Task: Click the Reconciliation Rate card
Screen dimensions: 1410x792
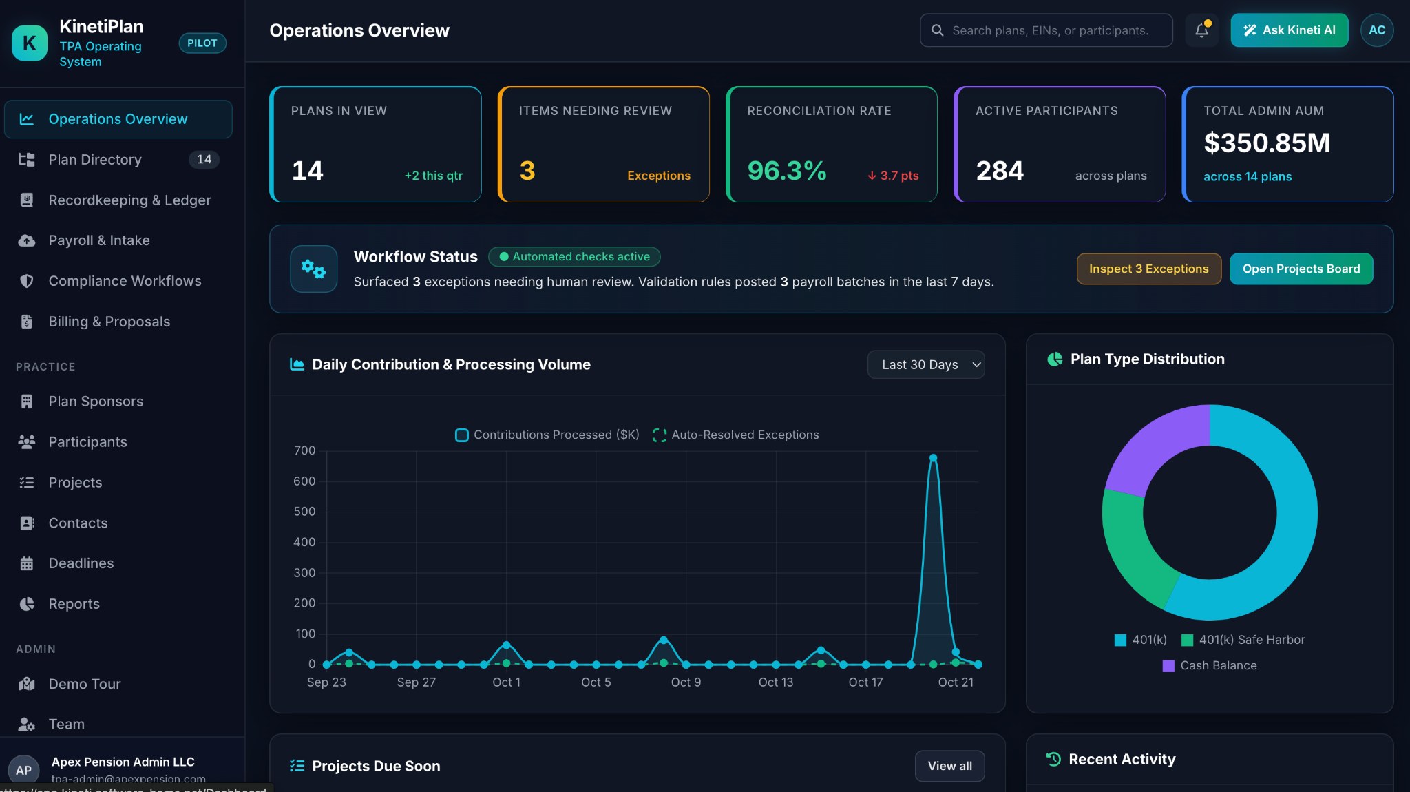Action: [x=832, y=145]
